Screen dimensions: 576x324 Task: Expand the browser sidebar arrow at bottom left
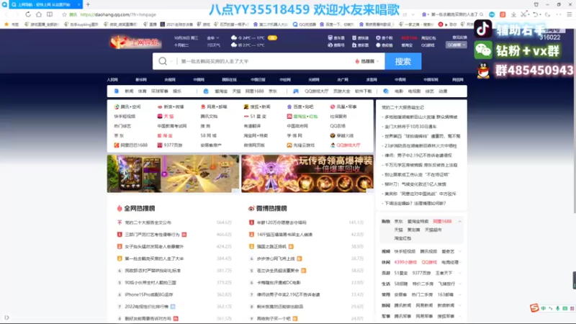click(x=6, y=318)
